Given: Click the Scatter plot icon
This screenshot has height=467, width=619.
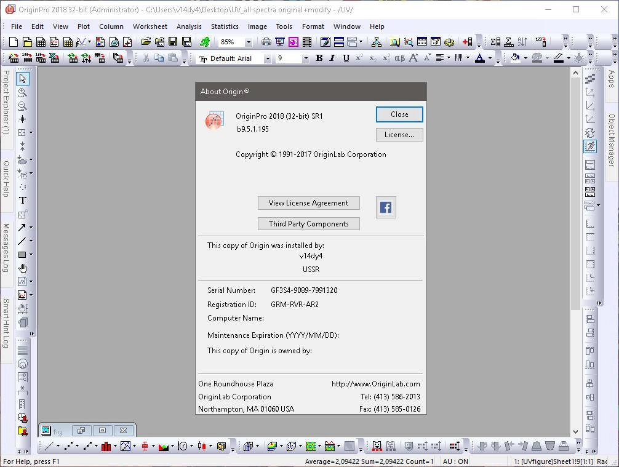Looking at the screenshot, I should [69, 446].
